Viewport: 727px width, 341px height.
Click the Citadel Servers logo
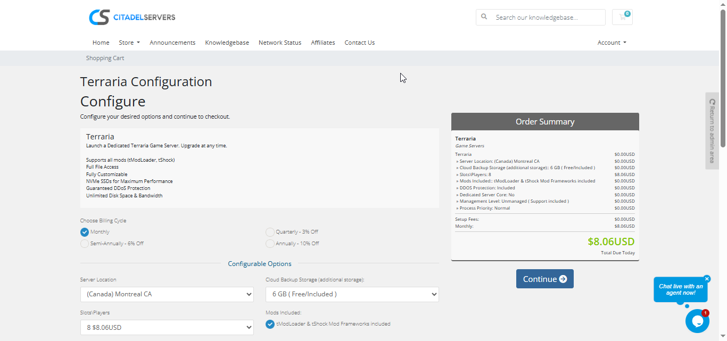pos(132,17)
